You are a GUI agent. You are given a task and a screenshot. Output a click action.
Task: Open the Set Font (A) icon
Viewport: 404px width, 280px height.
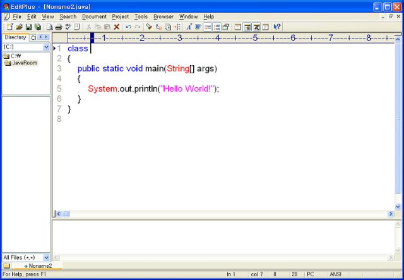[189, 27]
